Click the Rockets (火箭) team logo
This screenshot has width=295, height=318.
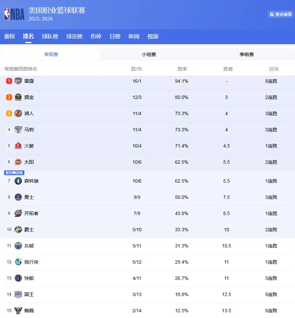coord(18,146)
